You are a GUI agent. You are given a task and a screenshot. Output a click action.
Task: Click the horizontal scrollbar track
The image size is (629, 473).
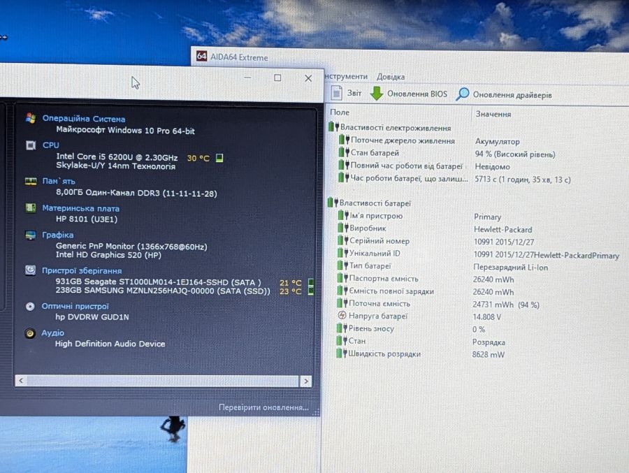(164, 381)
